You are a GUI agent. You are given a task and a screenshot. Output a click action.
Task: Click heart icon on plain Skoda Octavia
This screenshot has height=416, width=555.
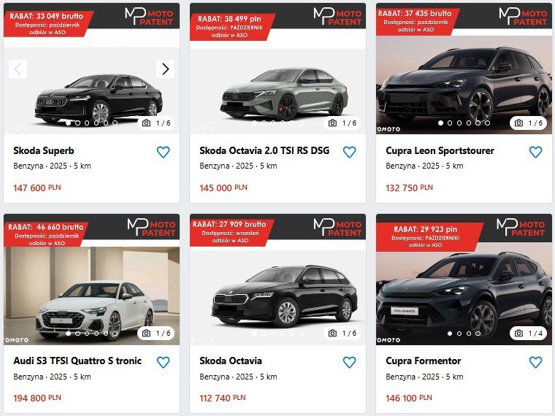pyautogui.click(x=349, y=362)
